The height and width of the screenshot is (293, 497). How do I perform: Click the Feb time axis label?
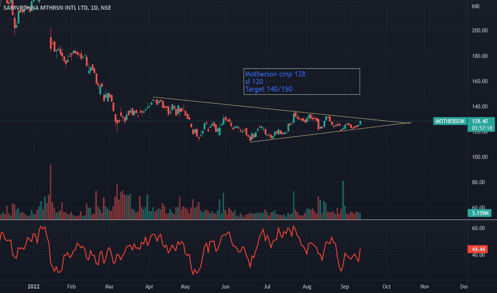click(x=71, y=287)
